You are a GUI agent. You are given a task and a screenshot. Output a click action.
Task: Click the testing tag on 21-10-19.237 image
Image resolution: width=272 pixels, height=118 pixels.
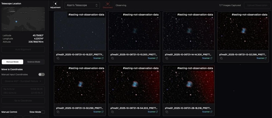(86, 15)
